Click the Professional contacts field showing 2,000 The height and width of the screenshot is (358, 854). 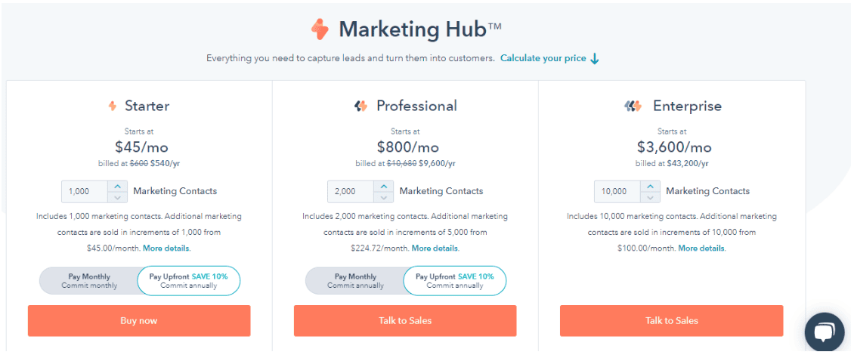click(351, 192)
